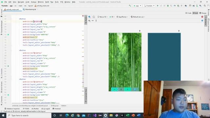This screenshot has height=118, width=210.
Task: Open the Profiler tool window
Action: (35, 108)
